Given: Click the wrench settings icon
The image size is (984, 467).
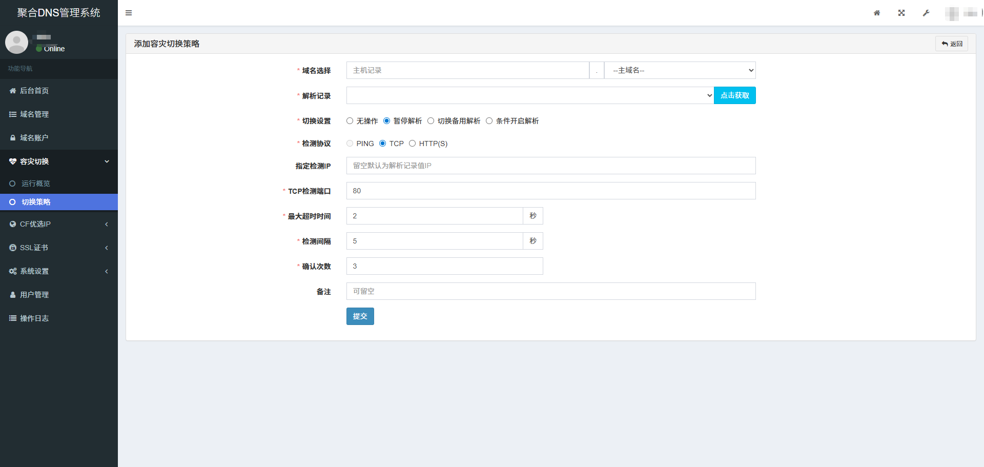Looking at the screenshot, I should click(x=926, y=13).
